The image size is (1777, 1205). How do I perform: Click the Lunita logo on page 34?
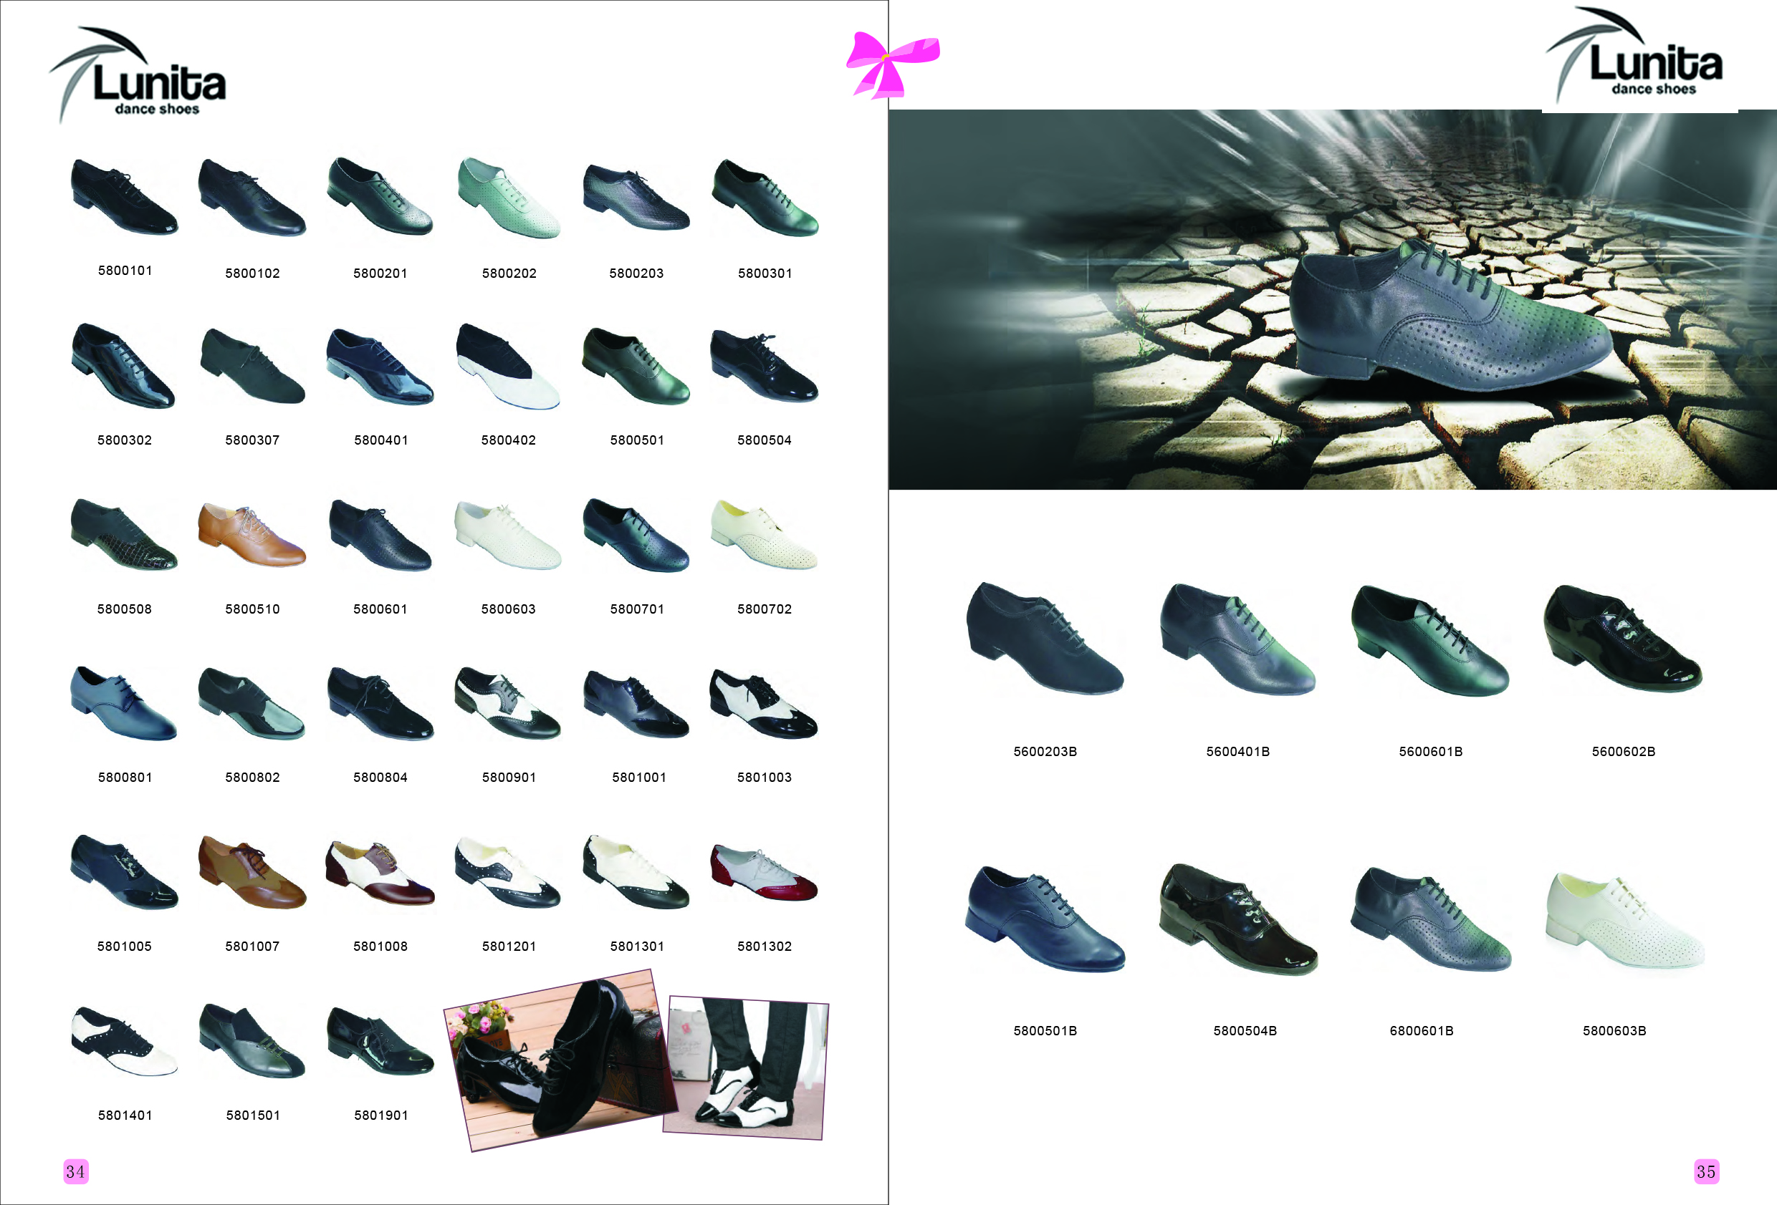(138, 74)
